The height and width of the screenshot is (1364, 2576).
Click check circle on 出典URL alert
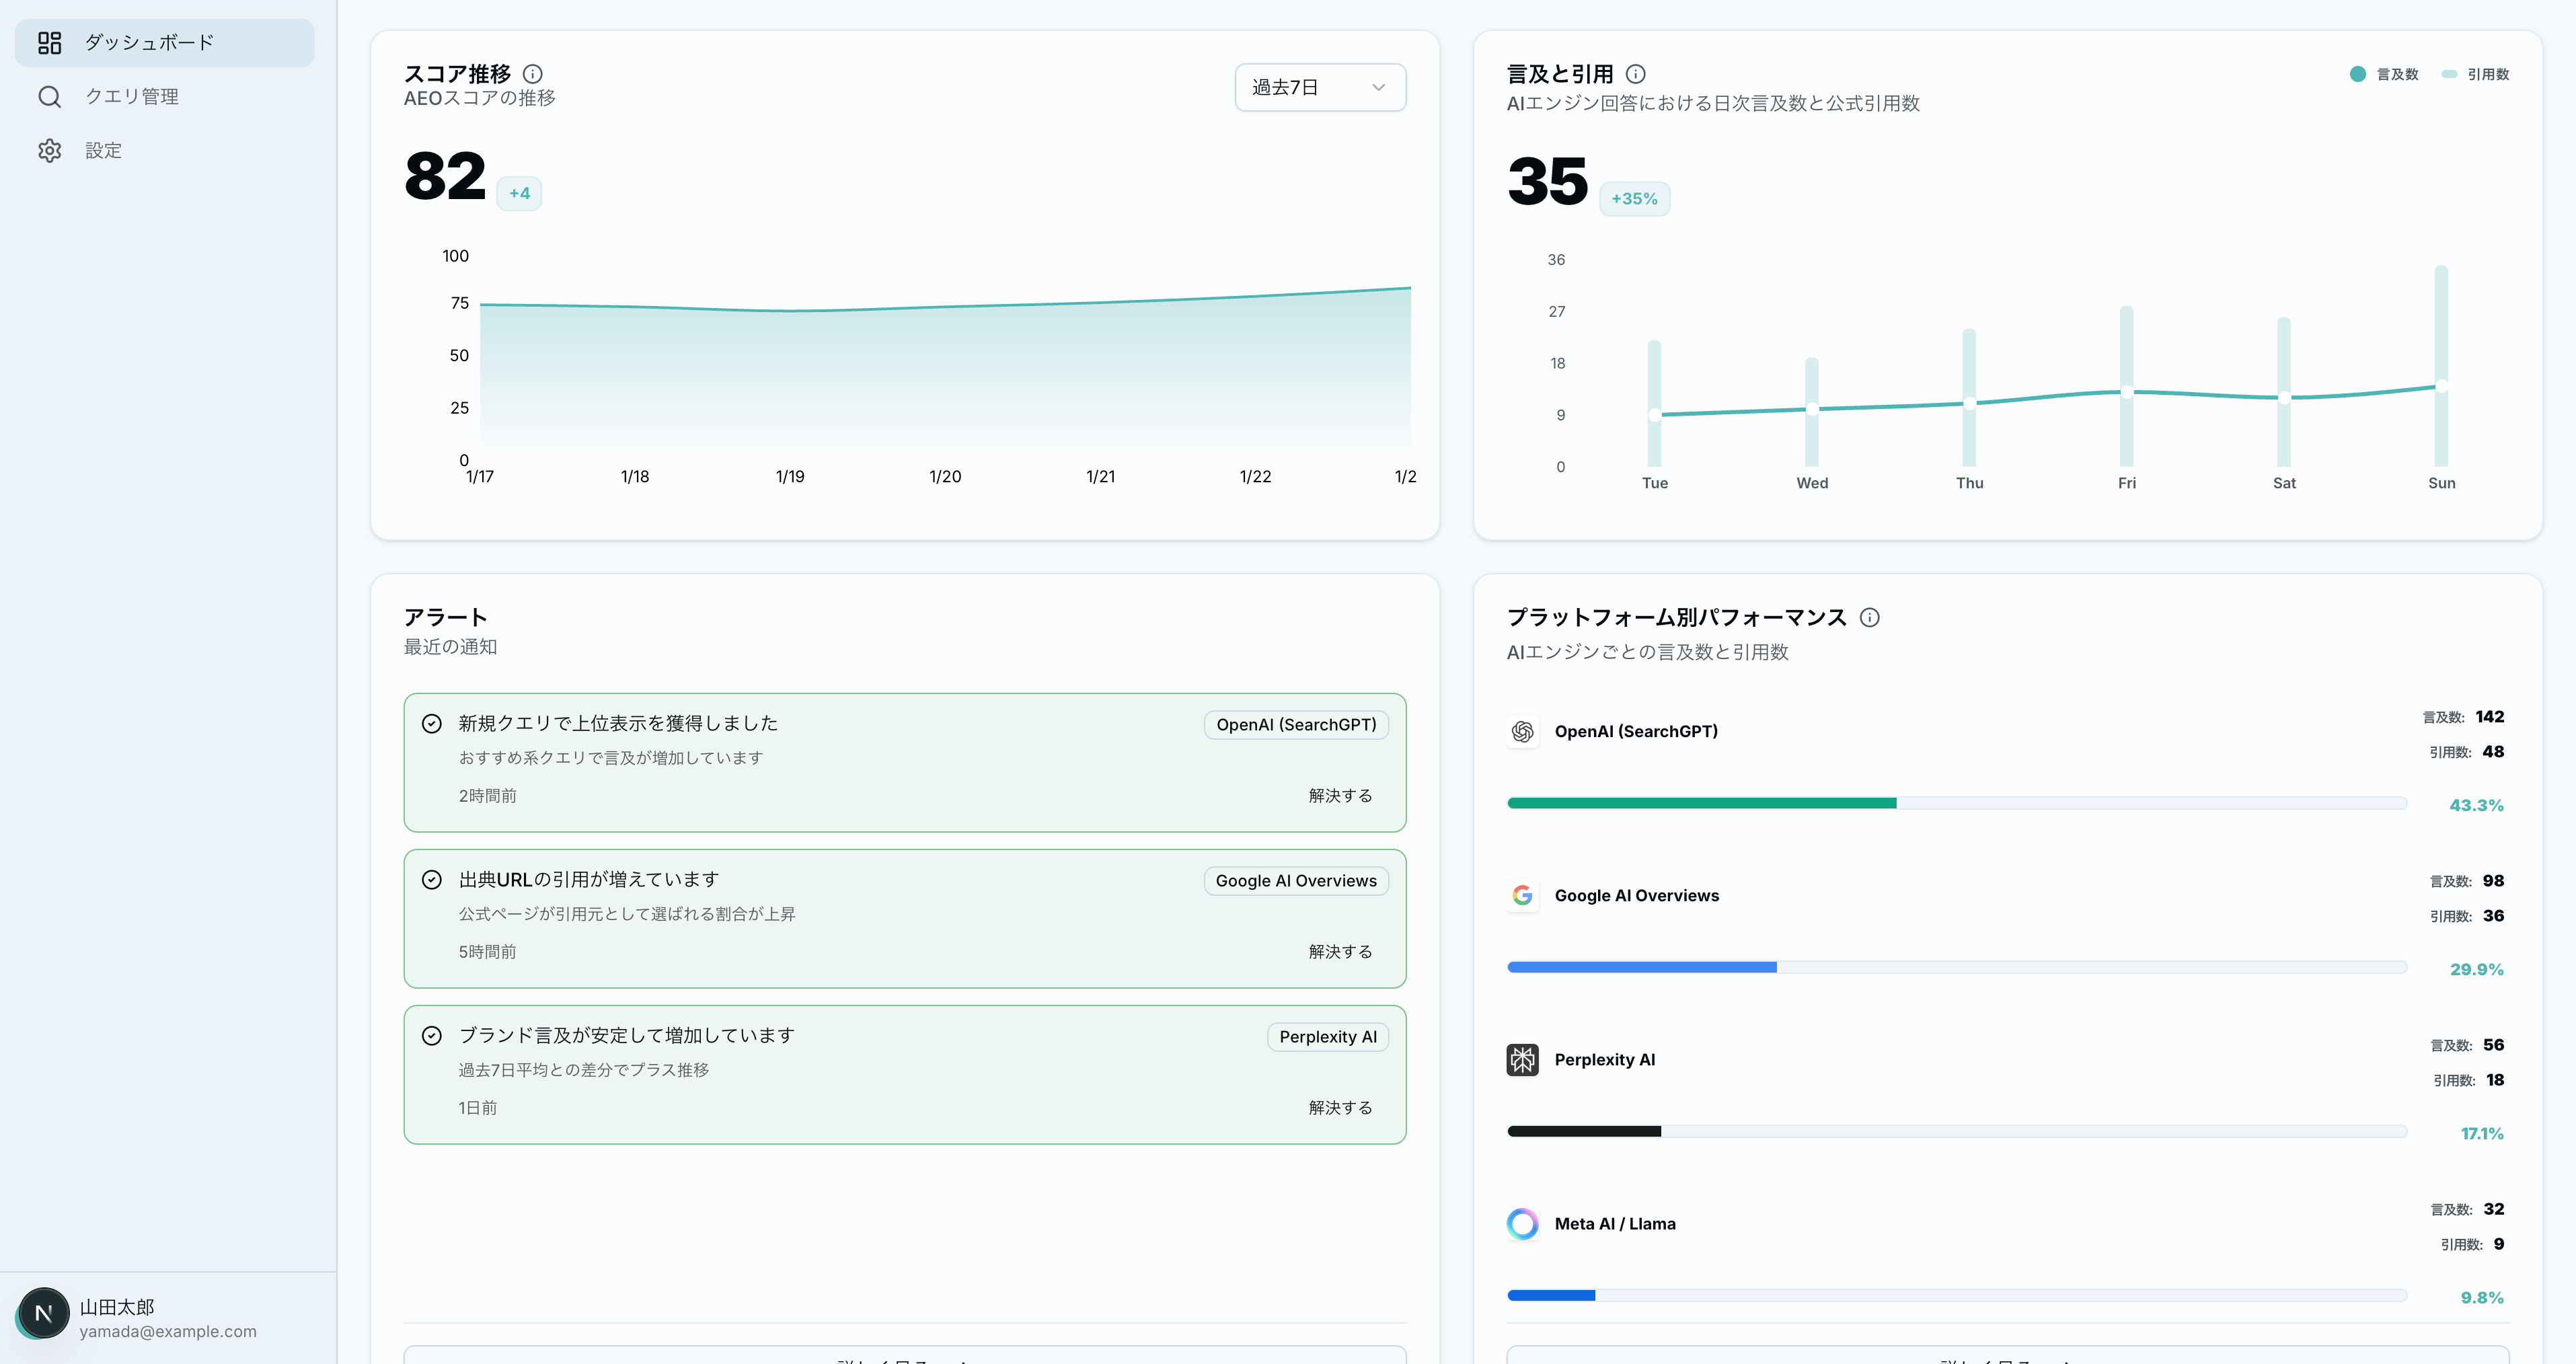(432, 880)
